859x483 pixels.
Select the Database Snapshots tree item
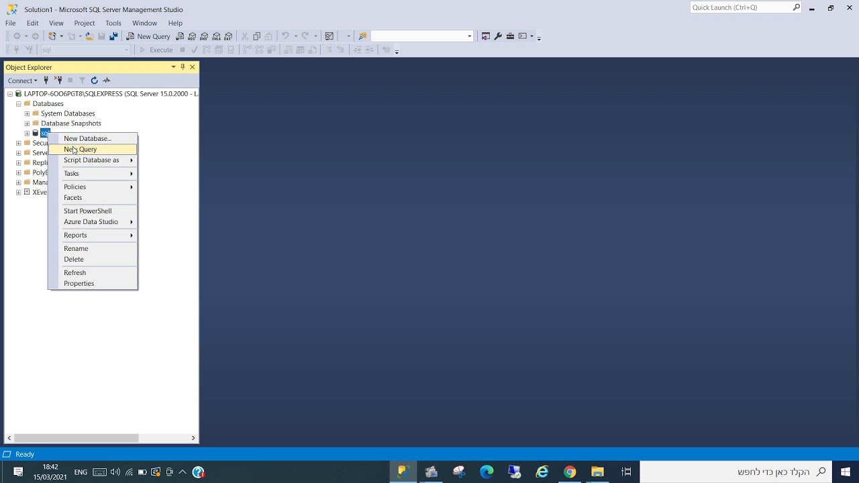(x=71, y=123)
